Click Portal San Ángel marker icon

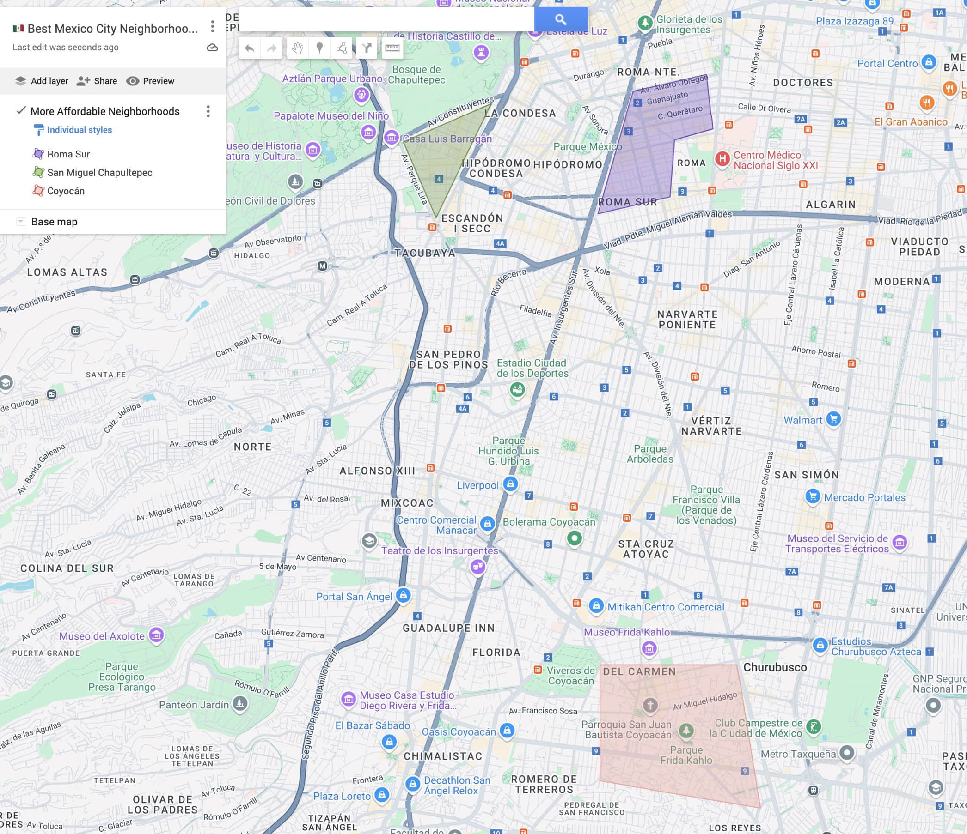pyautogui.click(x=403, y=595)
